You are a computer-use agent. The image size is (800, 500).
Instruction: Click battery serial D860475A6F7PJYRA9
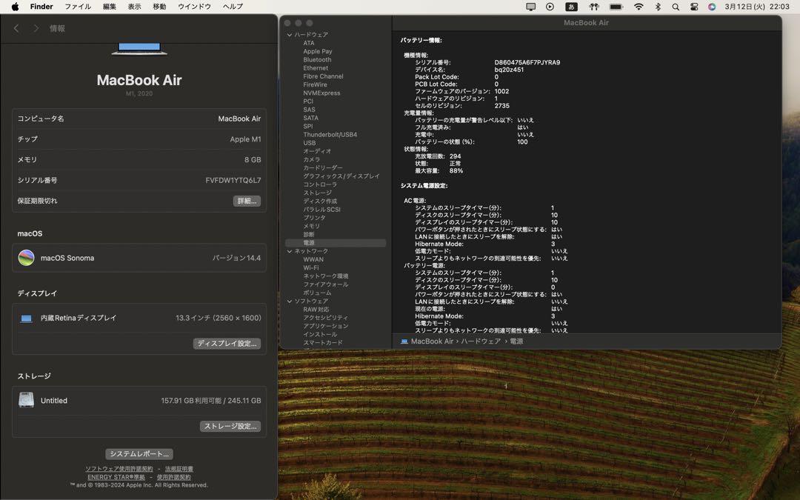tap(527, 63)
